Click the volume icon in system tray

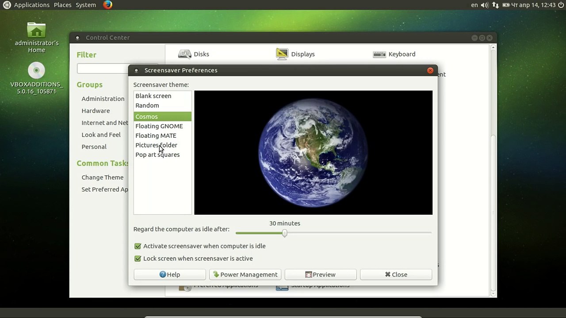pos(484,5)
